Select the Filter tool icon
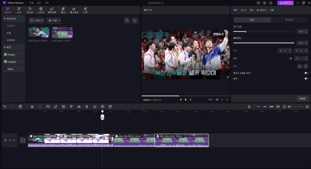The image size is (311, 169). [x=63, y=9]
